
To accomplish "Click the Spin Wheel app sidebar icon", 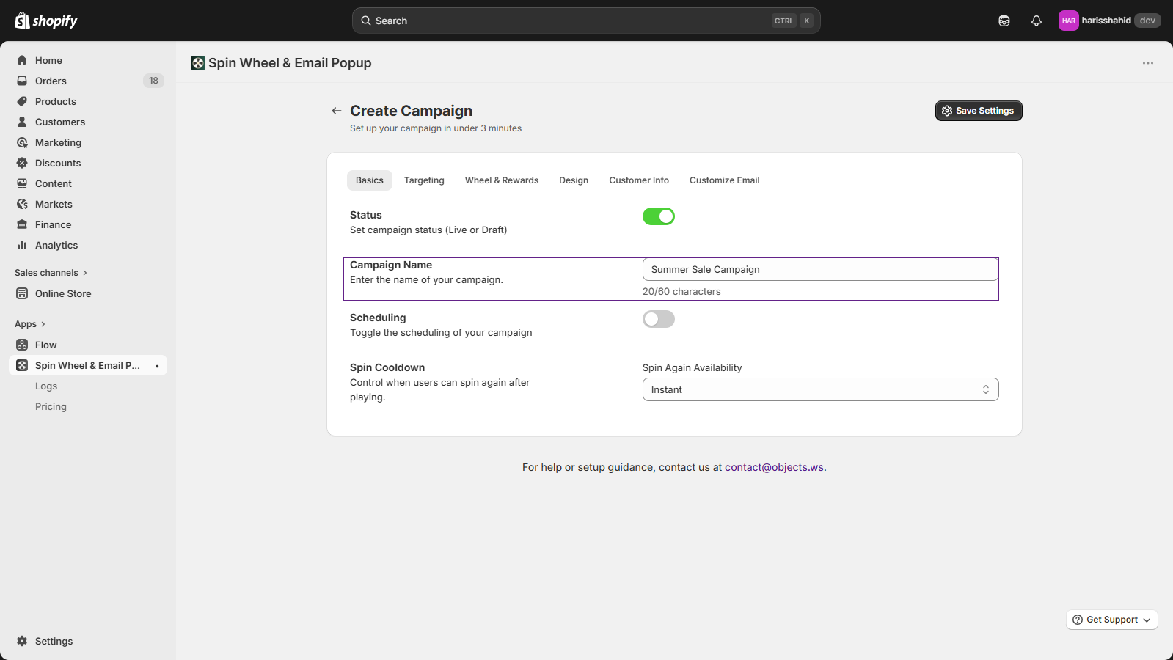I will 22,365.
